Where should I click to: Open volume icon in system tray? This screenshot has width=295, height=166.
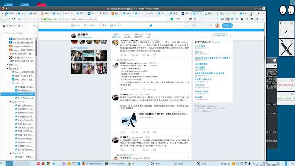pyautogui.click(x=250, y=164)
